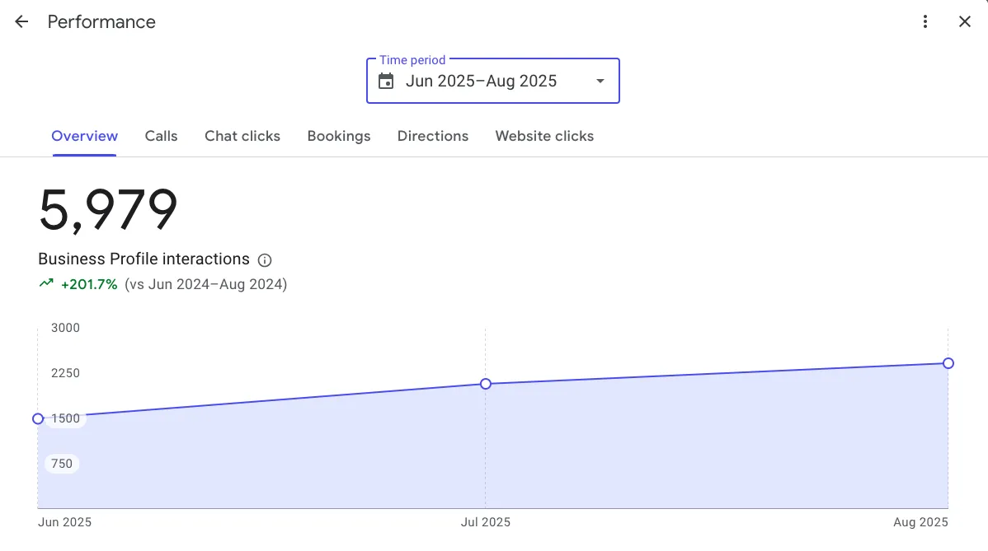This screenshot has width=988, height=551.
Task: Click the +201.7% comparison text
Action: (x=89, y=284)
